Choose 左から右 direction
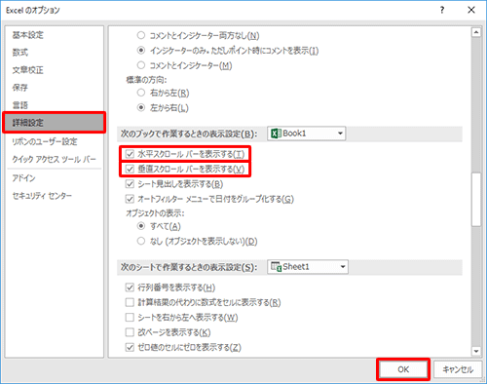The image size is (487, 384). coord(141,107)
